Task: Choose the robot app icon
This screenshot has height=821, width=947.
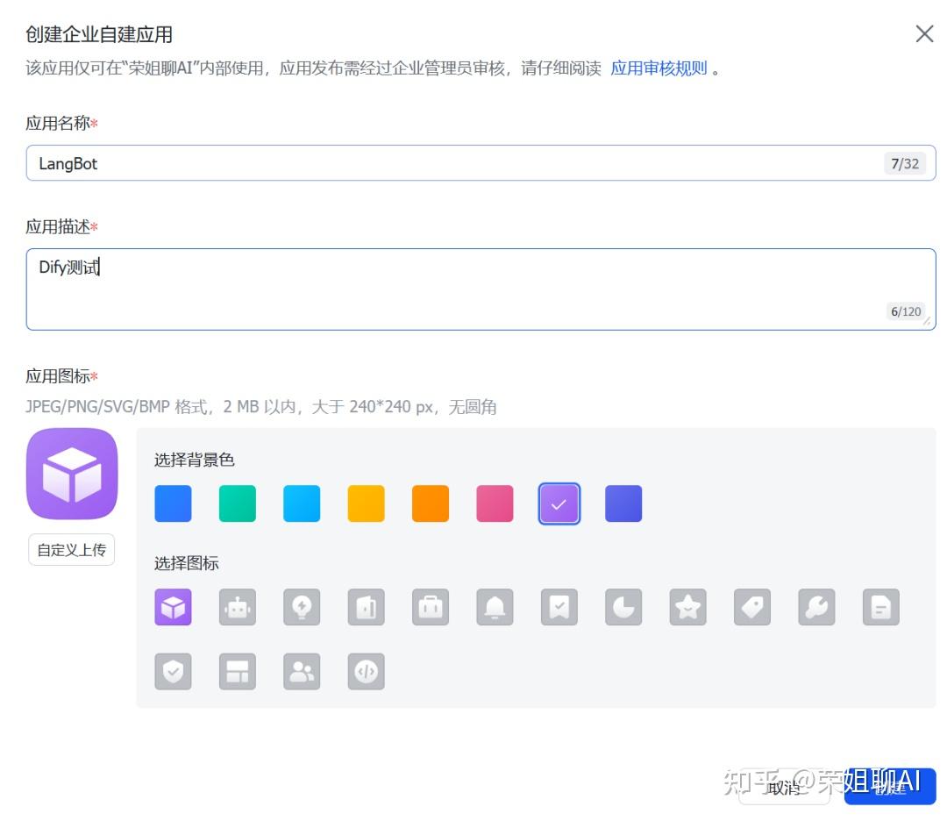Action: coord(238,606)
